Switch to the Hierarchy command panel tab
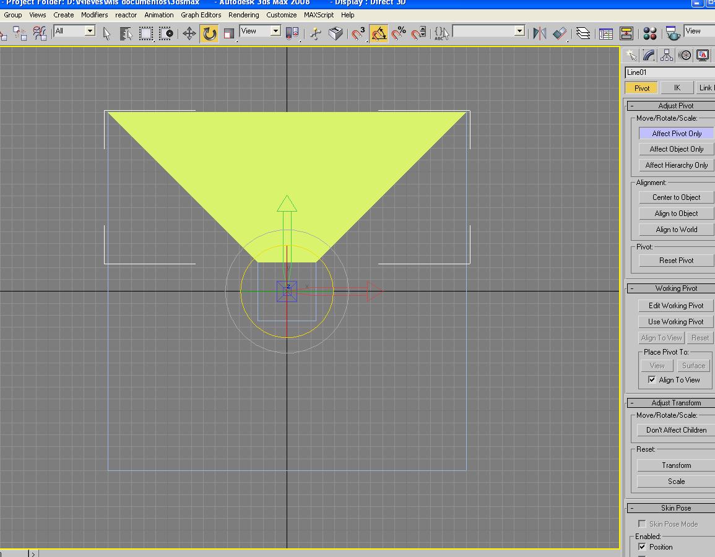 pos(667,56)
